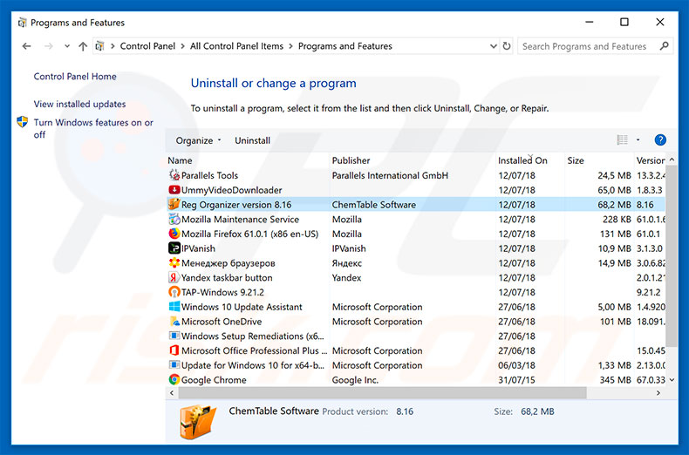Open View installed updates link

point(79,104)
